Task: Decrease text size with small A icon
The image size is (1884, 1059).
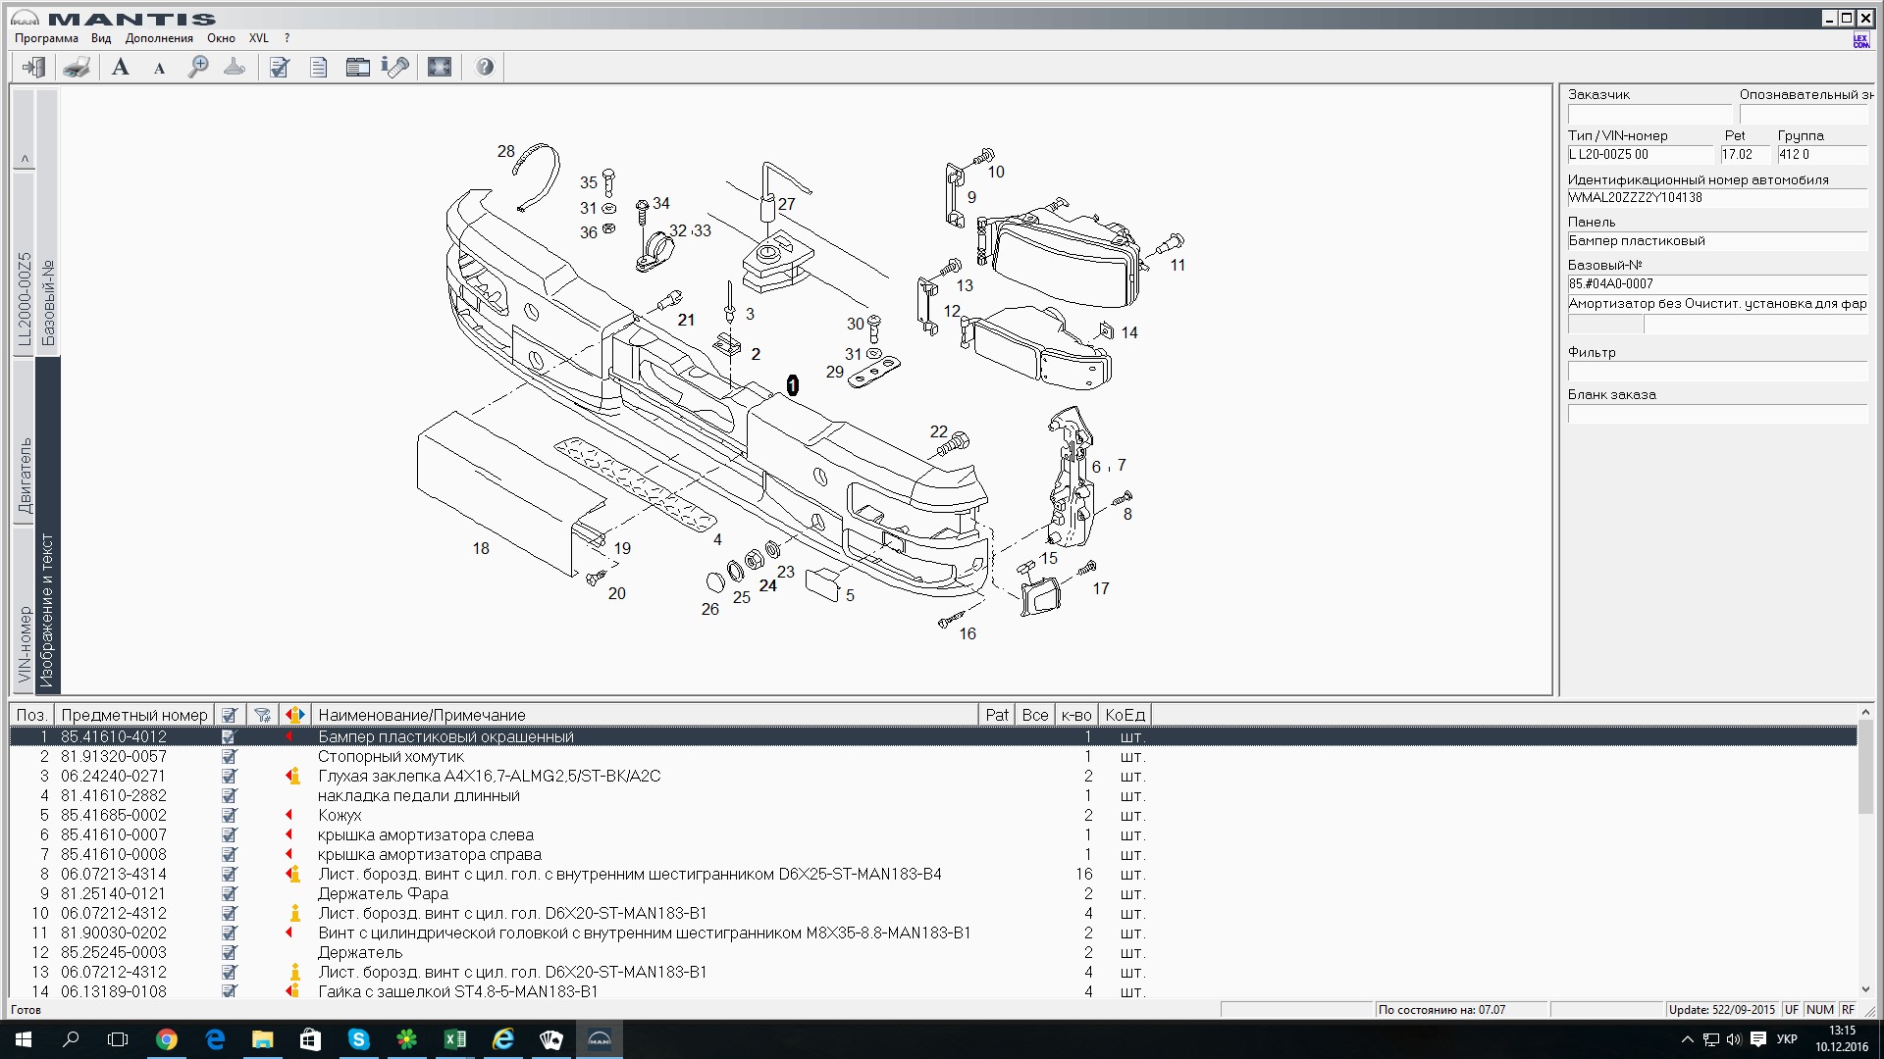Action: [159, 68]
